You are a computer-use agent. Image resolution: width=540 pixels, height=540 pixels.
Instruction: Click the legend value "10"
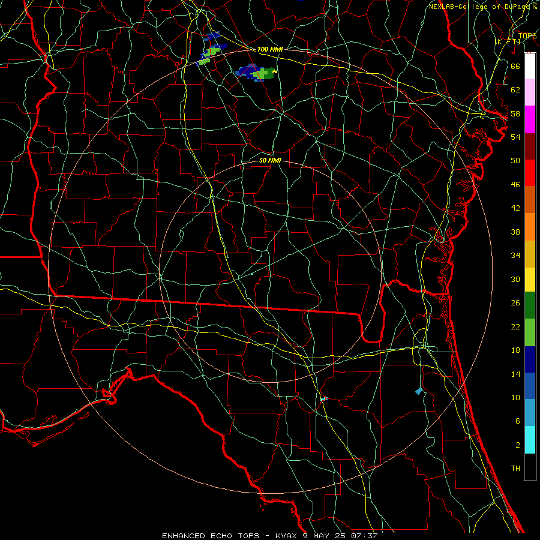(x=515, y=397)
